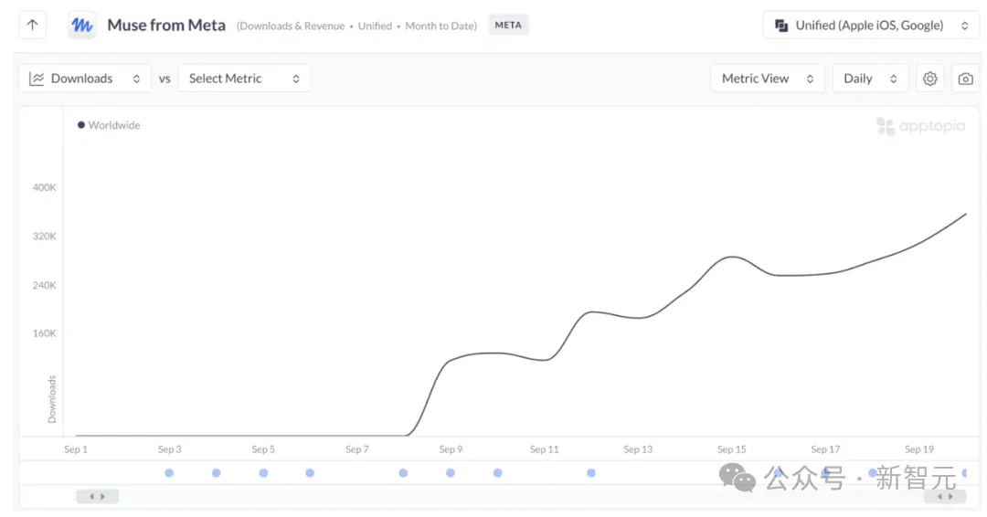Click the 240K axis label

[44, 285]
